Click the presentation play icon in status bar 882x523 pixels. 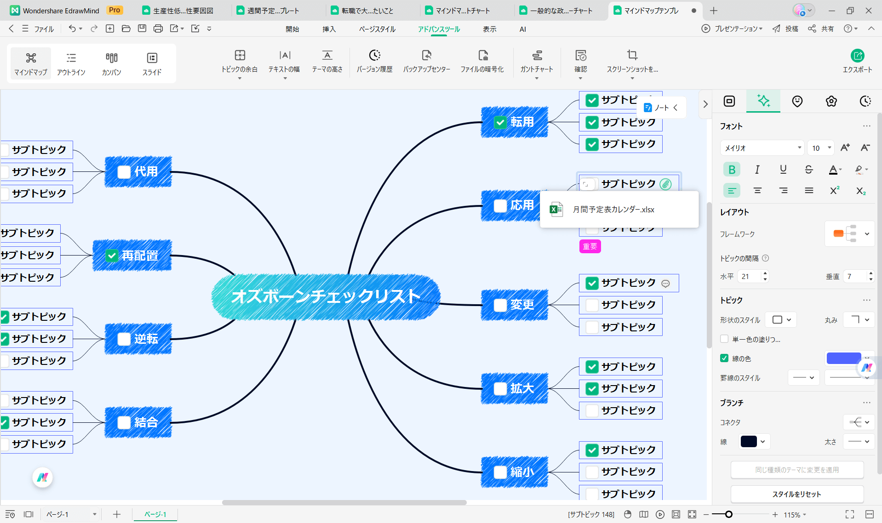[x=661, y=514]
